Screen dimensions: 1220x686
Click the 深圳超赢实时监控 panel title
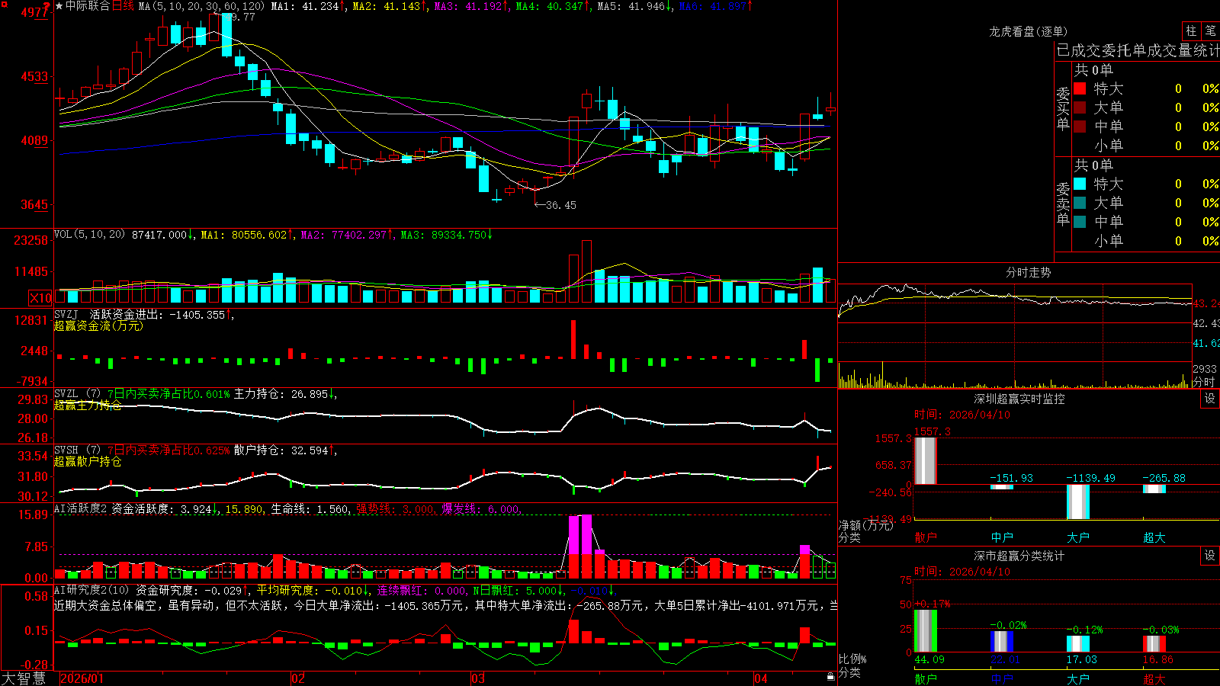tap(1019, 399)
